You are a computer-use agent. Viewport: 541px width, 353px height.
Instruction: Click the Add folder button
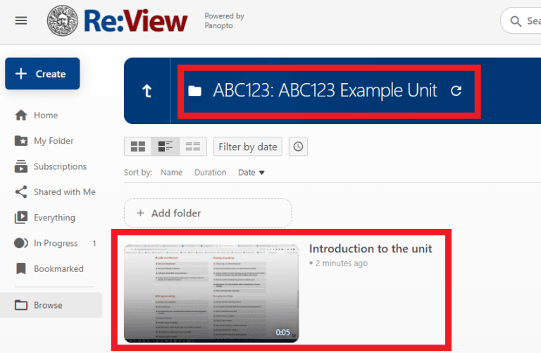[x=208, y=213]
